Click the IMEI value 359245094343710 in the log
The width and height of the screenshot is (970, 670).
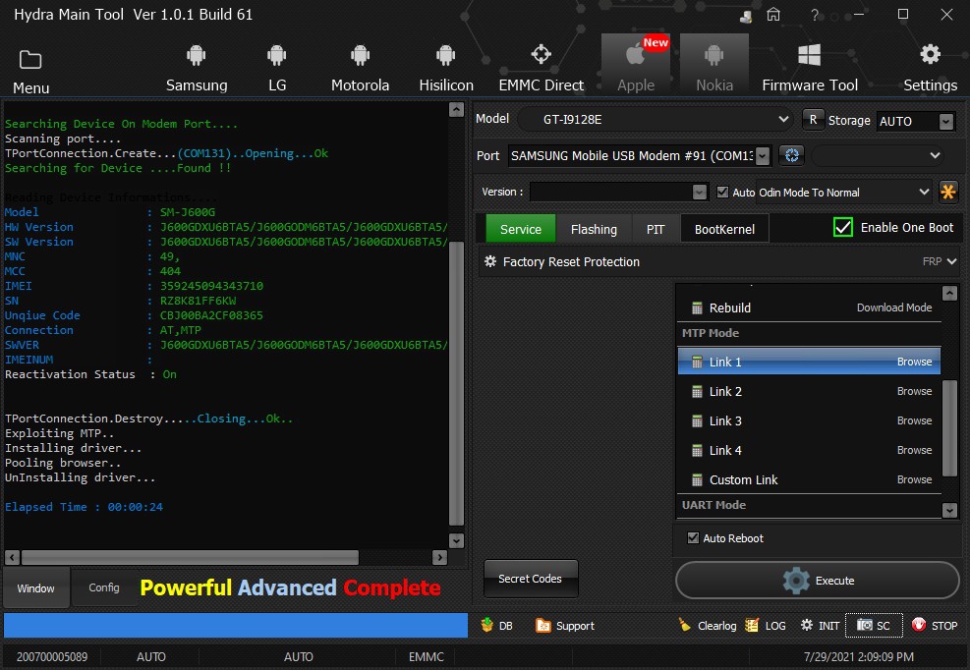211,286
